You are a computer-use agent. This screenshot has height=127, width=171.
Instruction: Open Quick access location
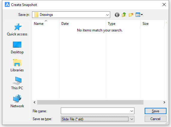click(x=17, y=30)
